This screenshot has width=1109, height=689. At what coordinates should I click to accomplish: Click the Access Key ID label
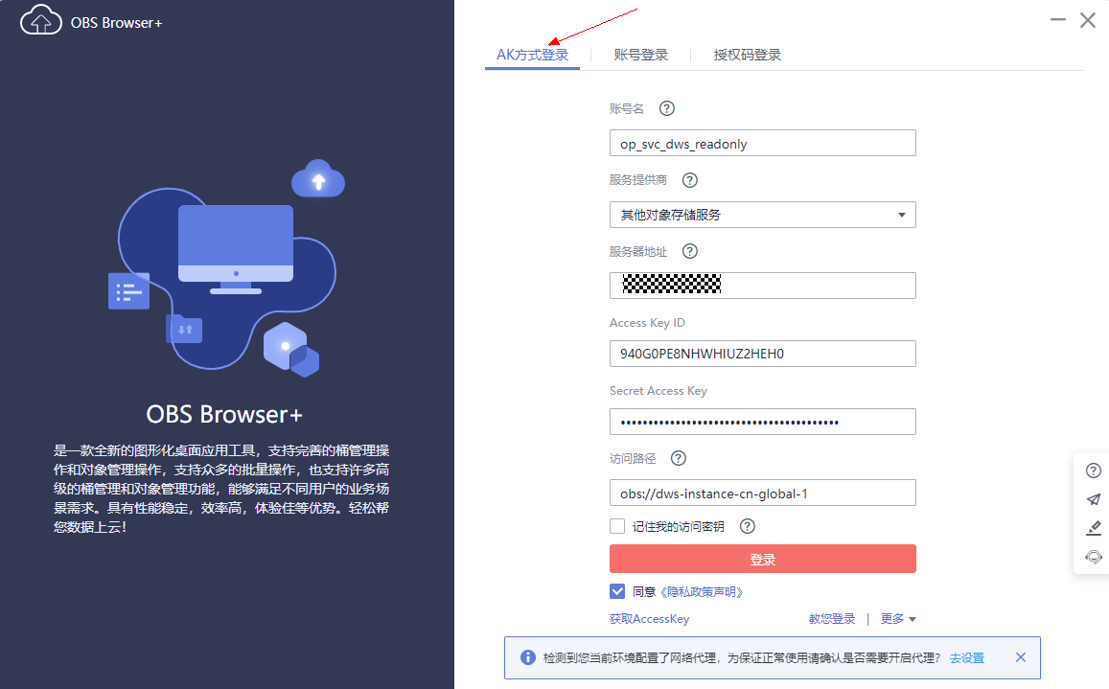point(647,323)
